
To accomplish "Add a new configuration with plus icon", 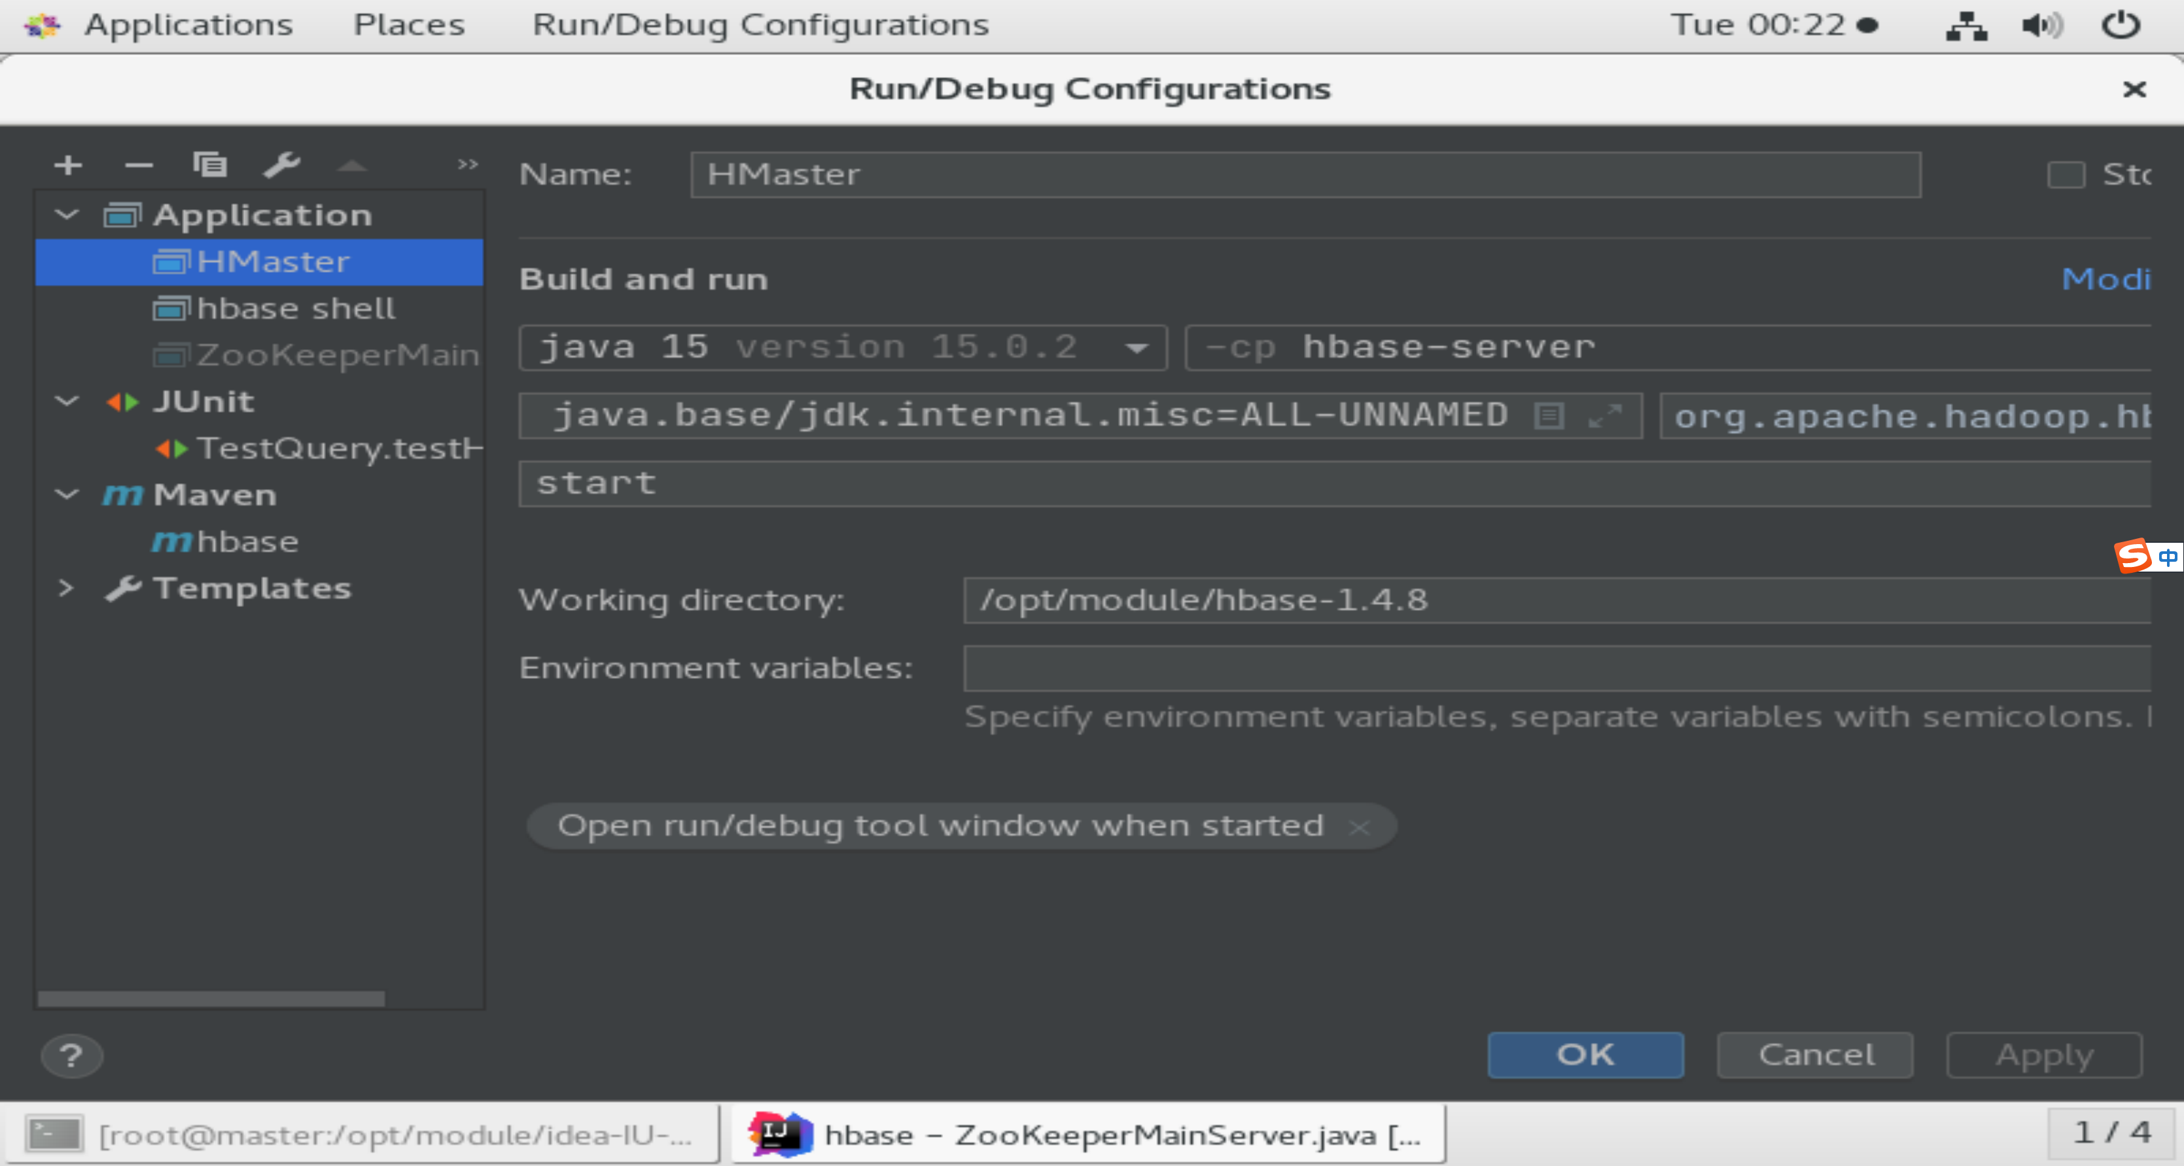I will 68,164.
